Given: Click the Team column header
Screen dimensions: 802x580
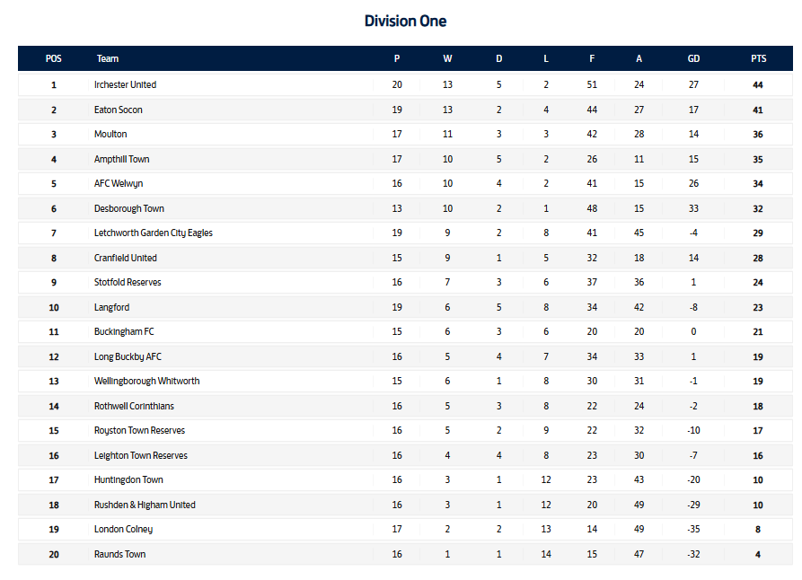Looking at the screenshot, I should (x=108, y=59).
